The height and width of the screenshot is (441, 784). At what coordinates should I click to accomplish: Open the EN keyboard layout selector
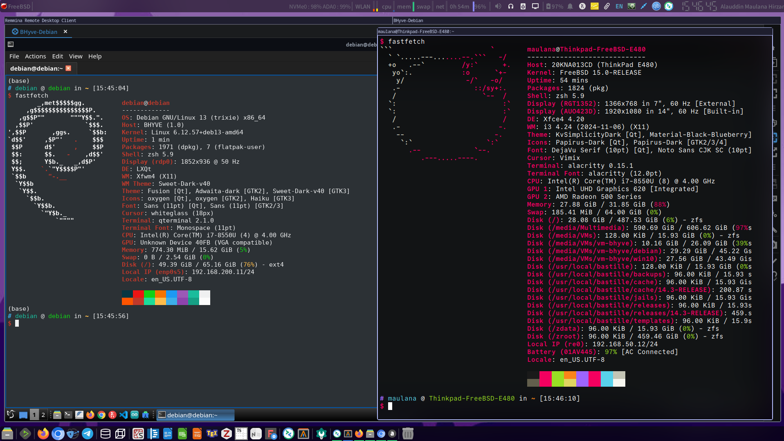tap(619, 6)
